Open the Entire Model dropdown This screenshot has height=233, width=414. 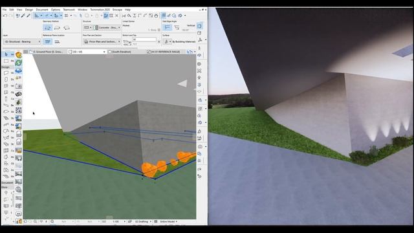168,221
